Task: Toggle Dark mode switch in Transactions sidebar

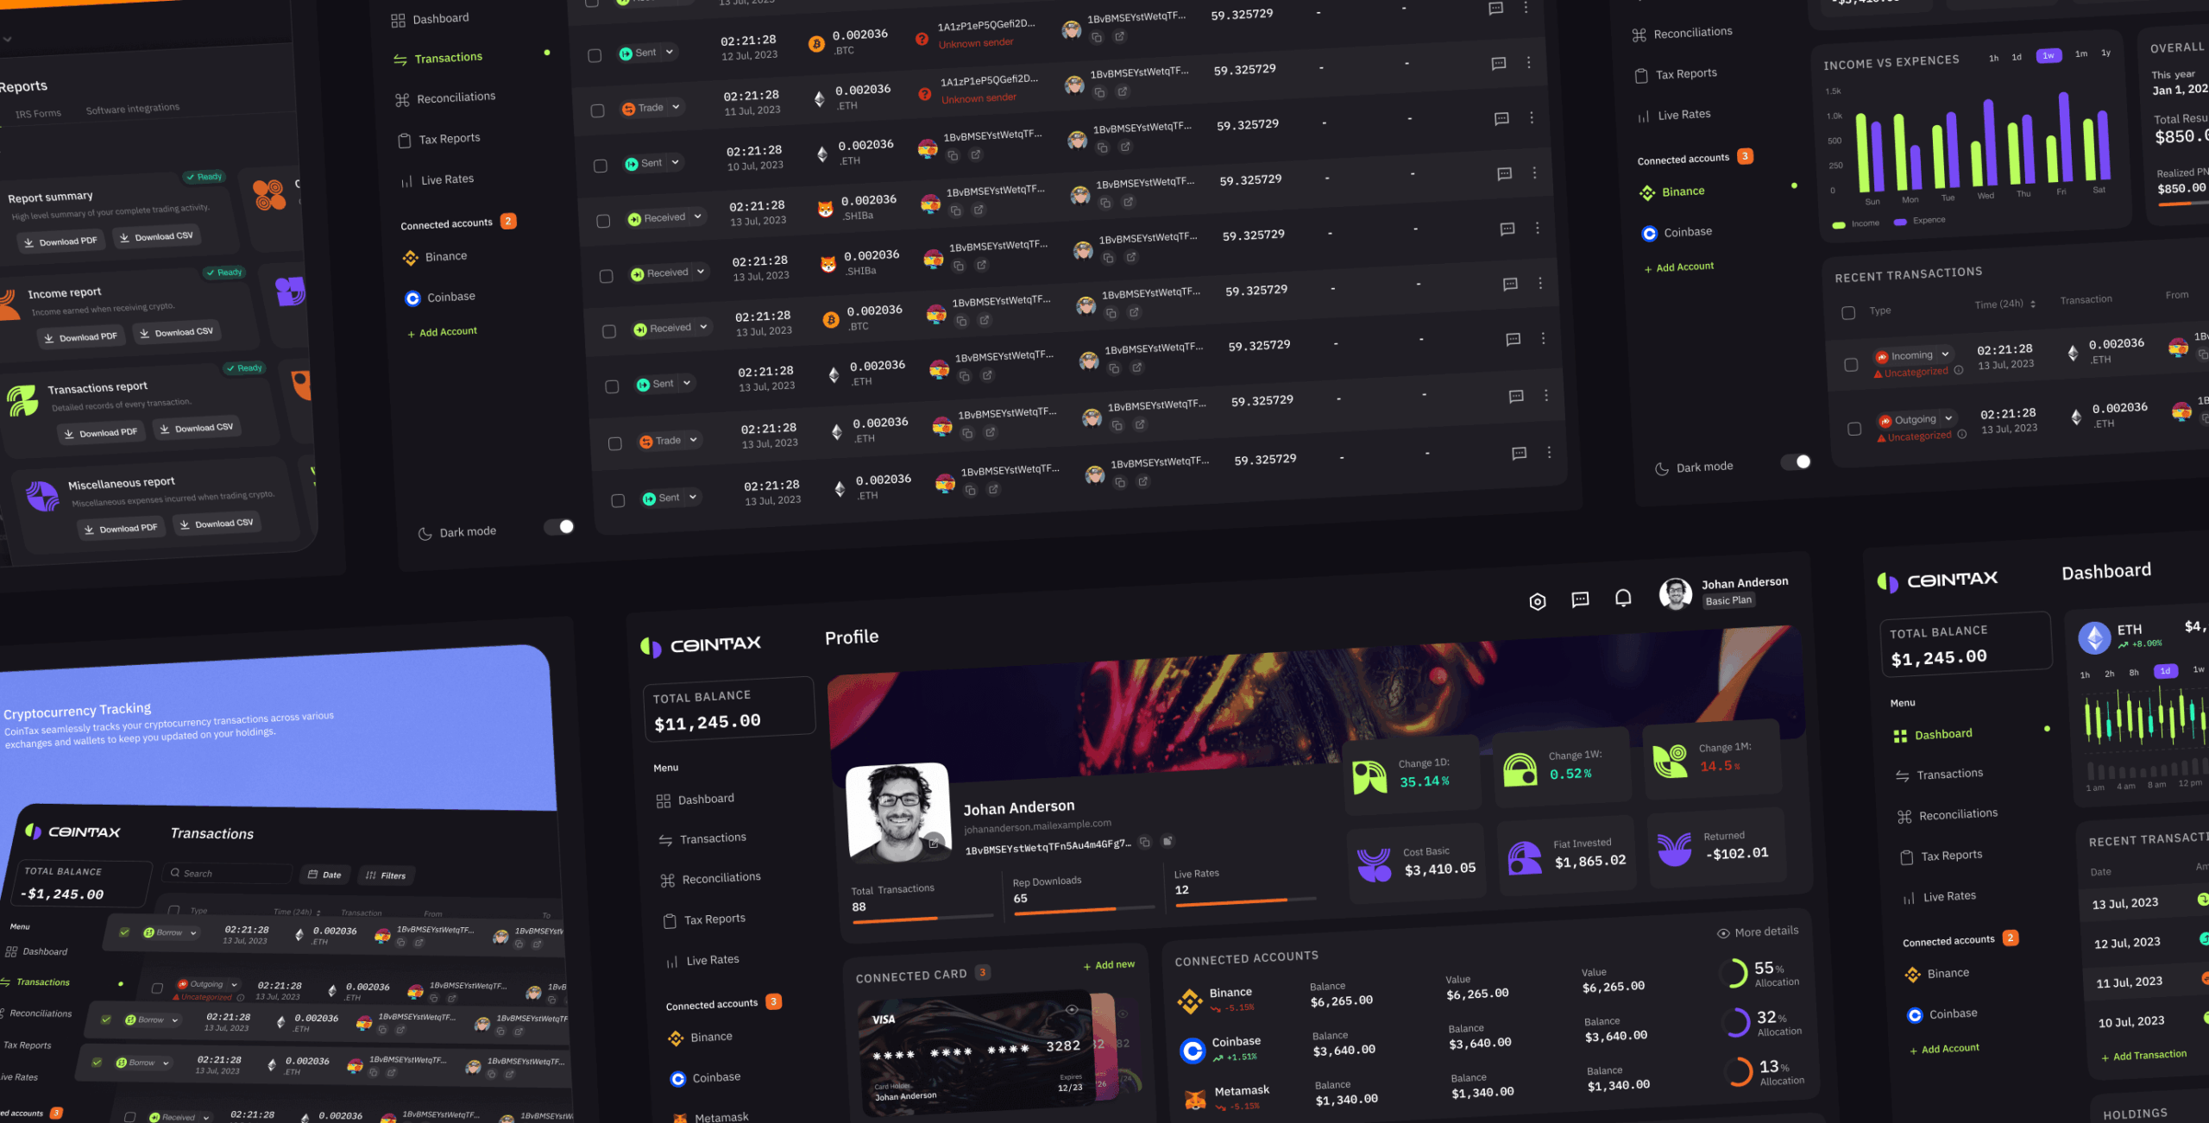Action: [x=559, y=526]
